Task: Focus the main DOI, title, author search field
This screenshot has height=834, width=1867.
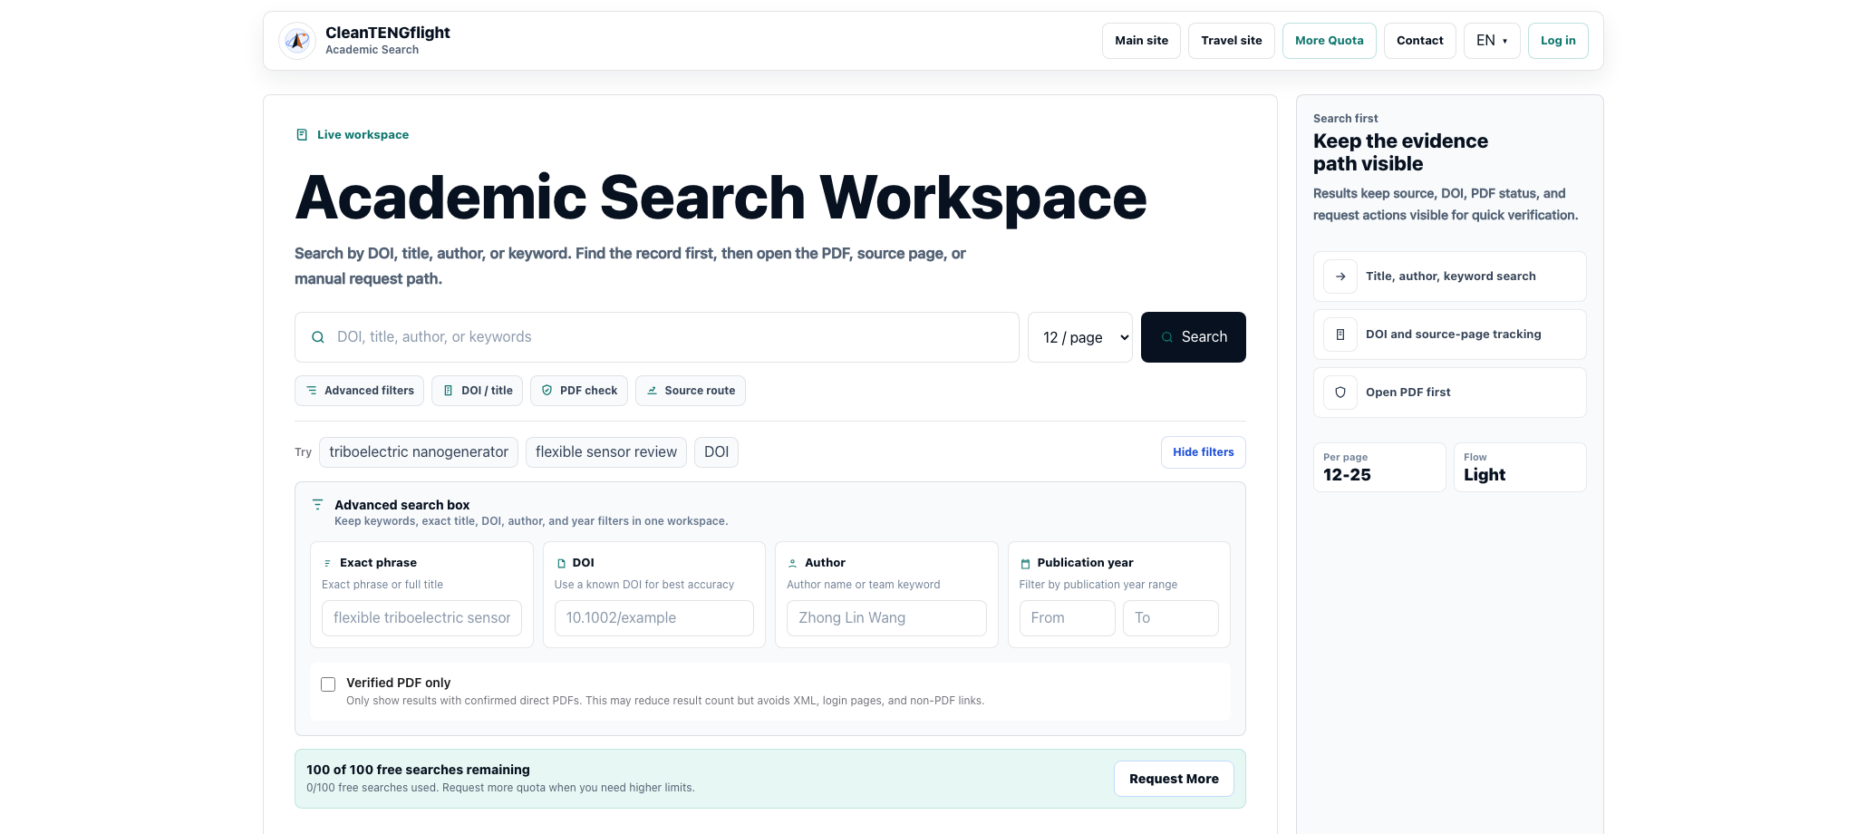Action: pyautogui.click(x=657, y=337)
